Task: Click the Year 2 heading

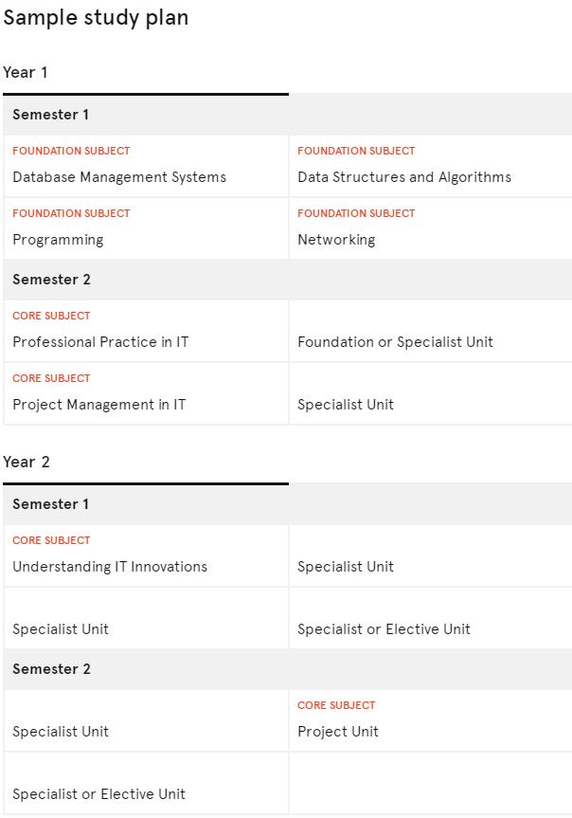Action: [x=27, y=462]
